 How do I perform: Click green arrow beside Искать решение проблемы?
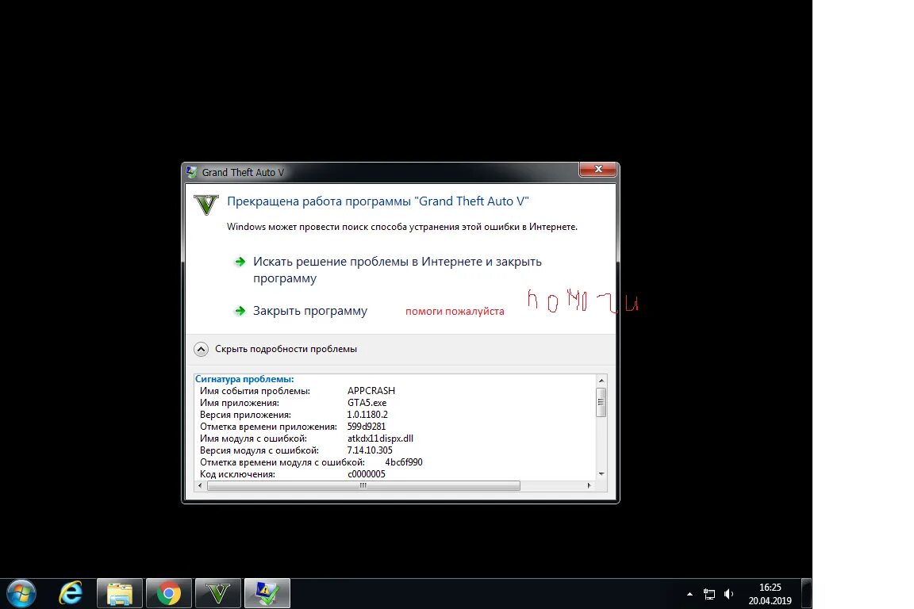point(240,262)
